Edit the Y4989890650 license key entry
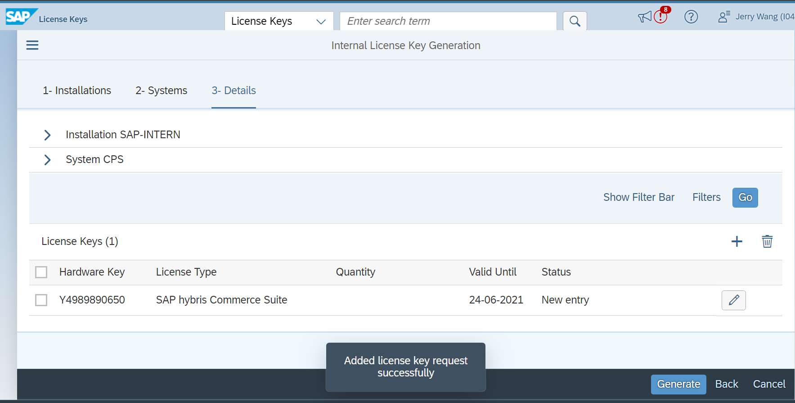 [733, 300]
